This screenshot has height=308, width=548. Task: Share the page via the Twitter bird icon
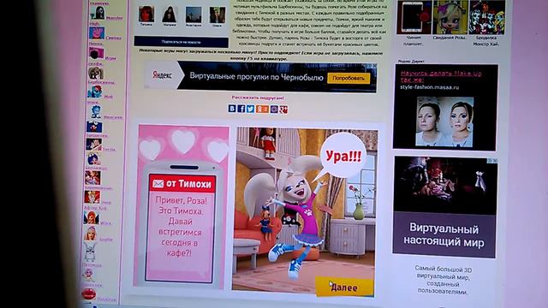coord(250,109)
